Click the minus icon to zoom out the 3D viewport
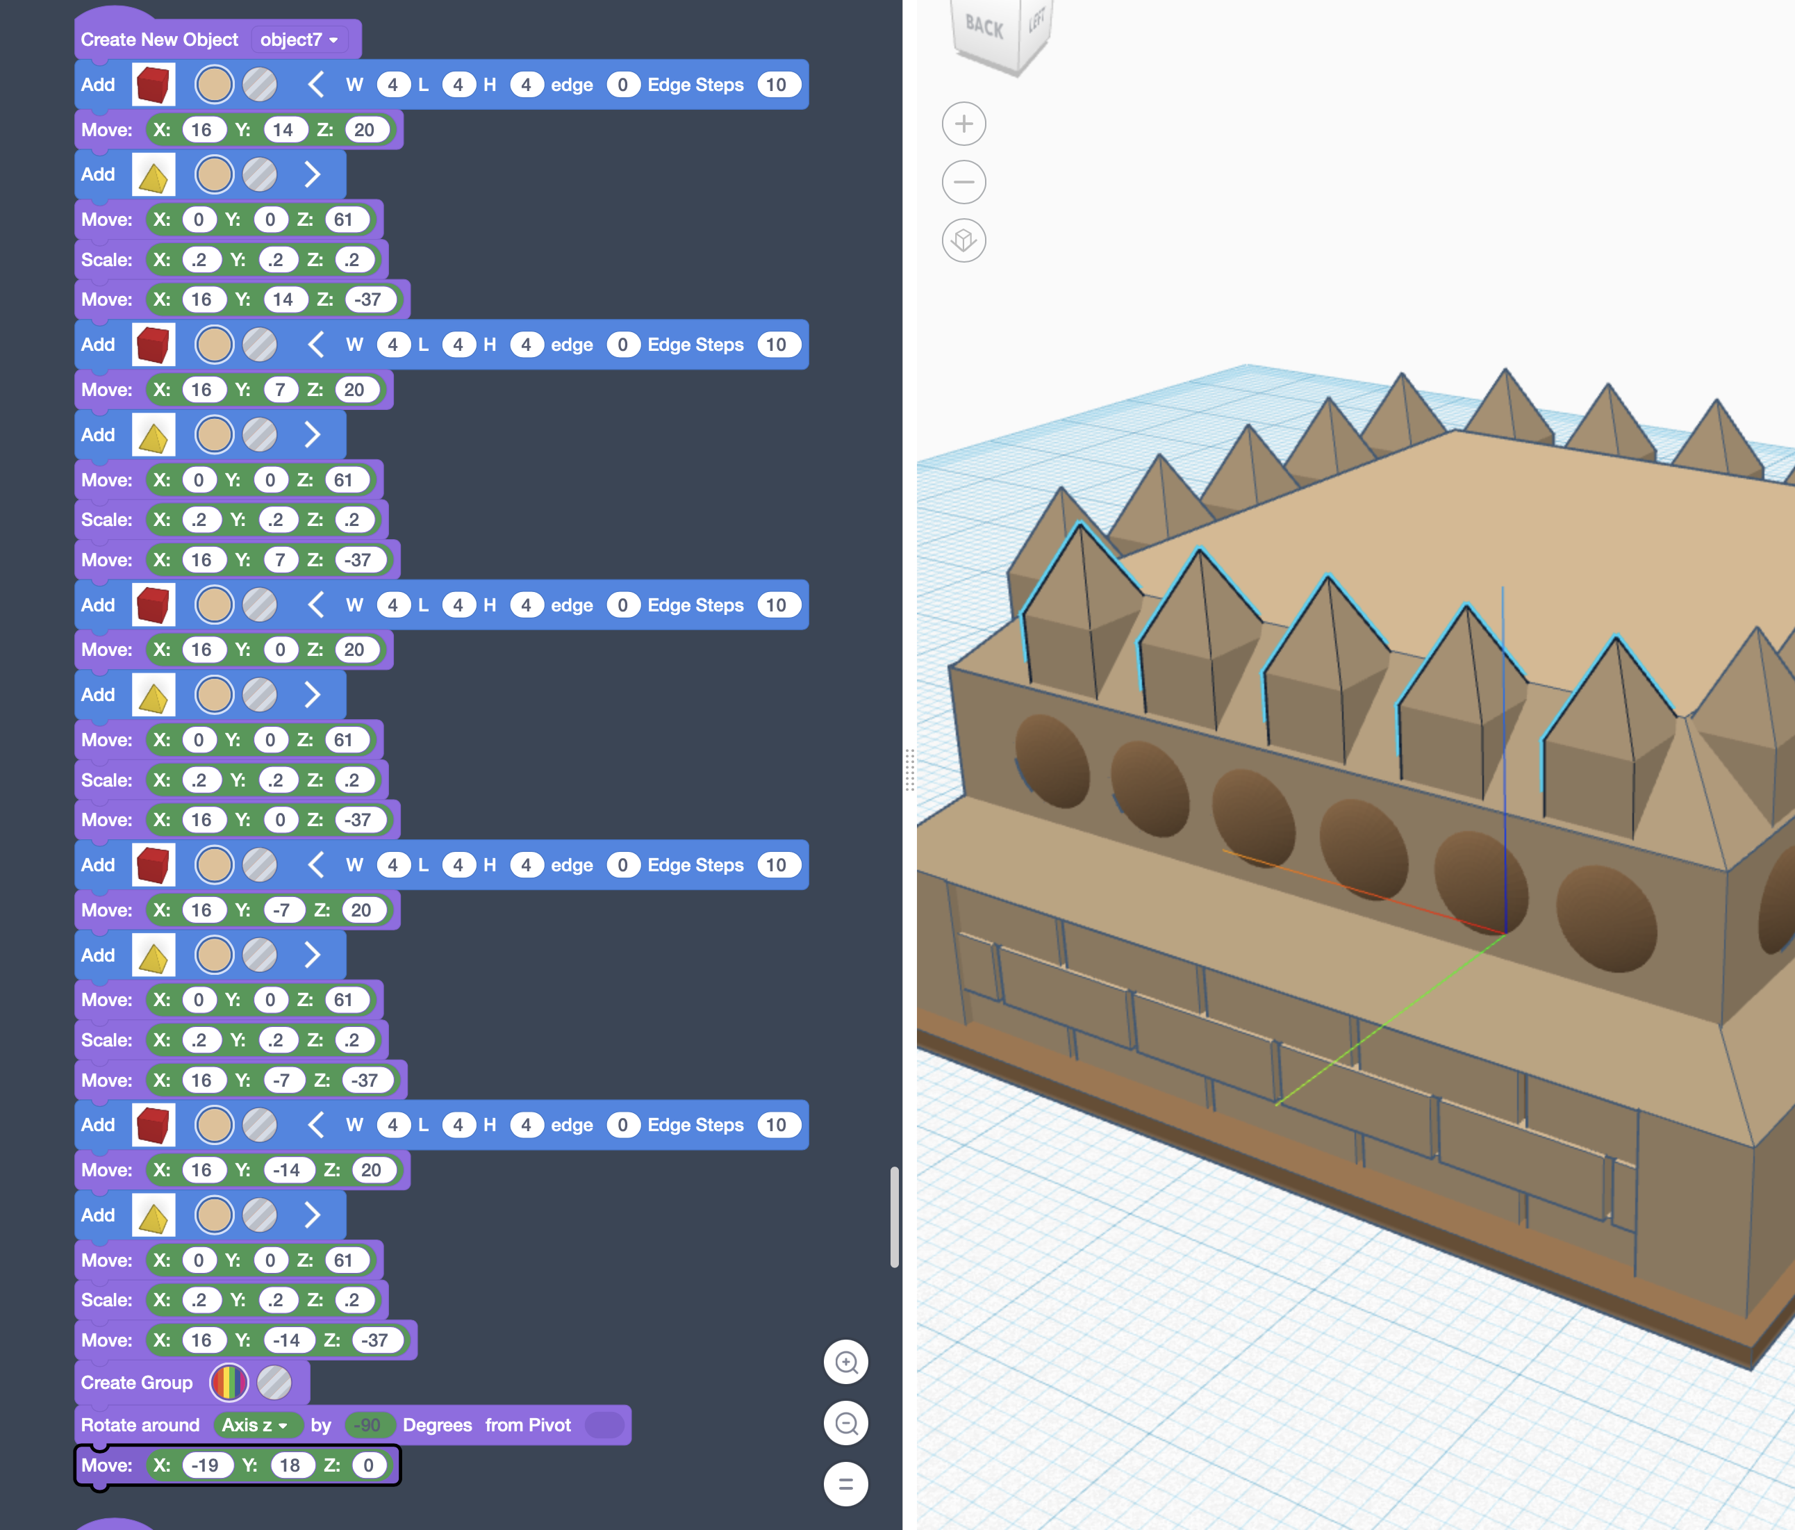The height and width of the screenshot is (1530, 1795). click(x=964, y=182)
